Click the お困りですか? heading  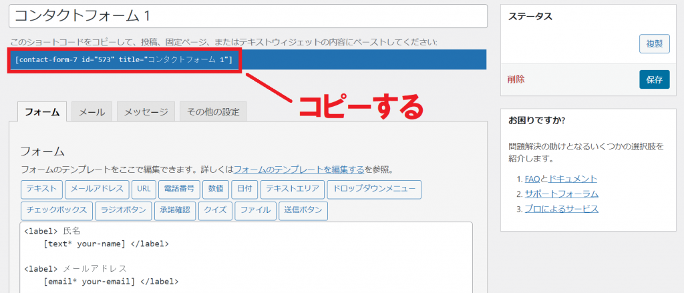tap(537, 120)
